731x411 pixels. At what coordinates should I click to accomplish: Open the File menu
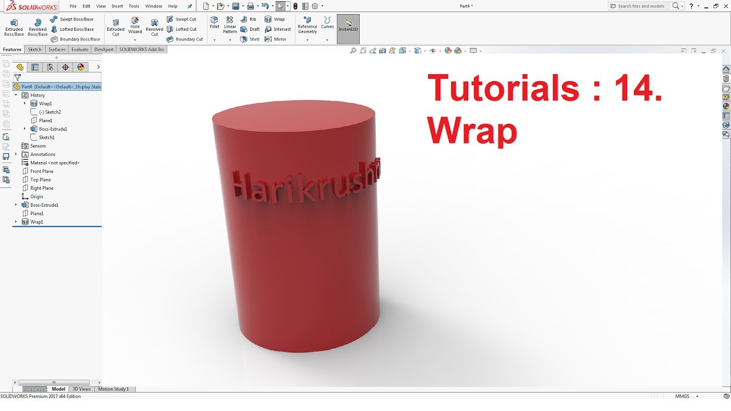pos(73,6)
